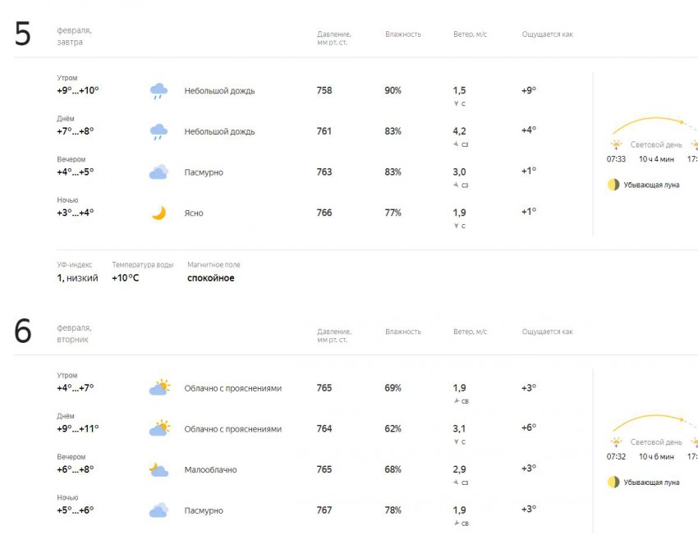Image resolution: width=698 pixels, height=535 pixels.
Task: Click the pressure value 758
Action: 324,90
